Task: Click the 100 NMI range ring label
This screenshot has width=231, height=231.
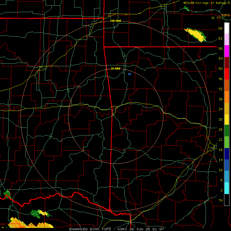Action: pos(115,21)
